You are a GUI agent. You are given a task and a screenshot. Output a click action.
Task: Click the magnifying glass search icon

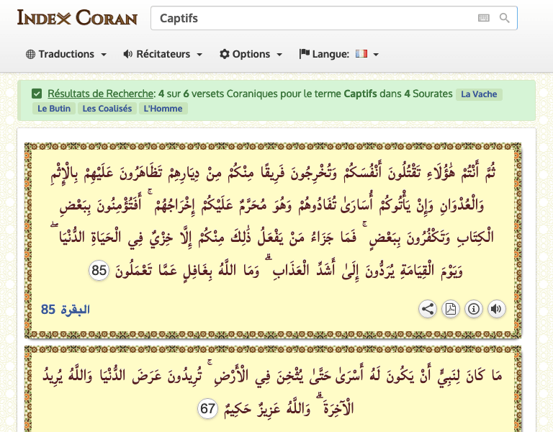[x=505, y=18]
